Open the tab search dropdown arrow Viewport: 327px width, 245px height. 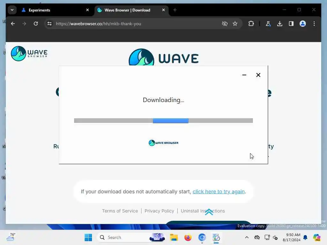[x=12, y=10]
